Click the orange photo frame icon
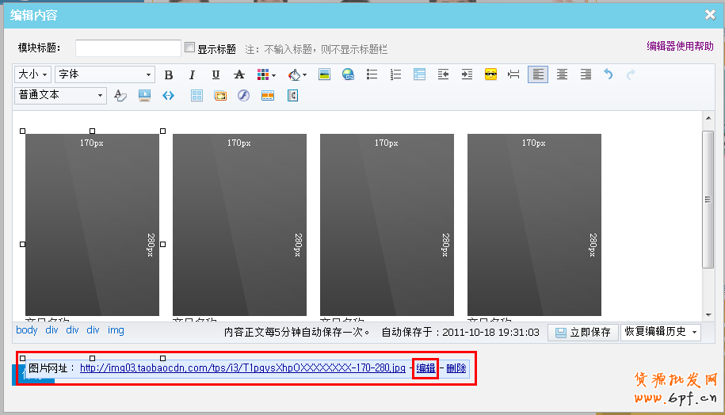 tap(220, 96)
